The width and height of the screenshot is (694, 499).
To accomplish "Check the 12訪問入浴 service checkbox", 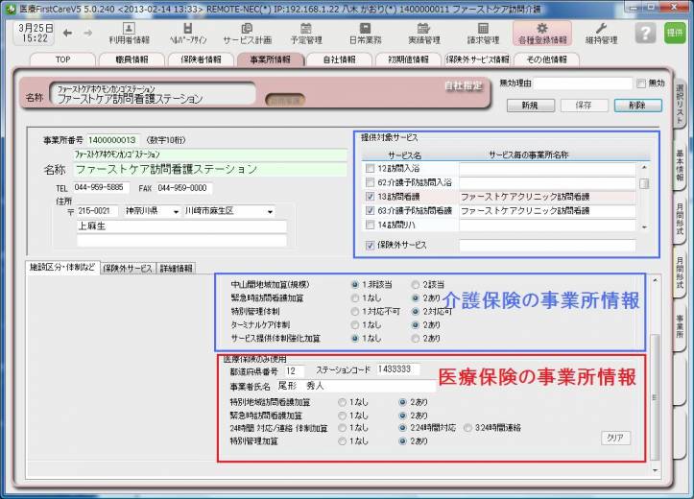I will (x=371, y=169).
